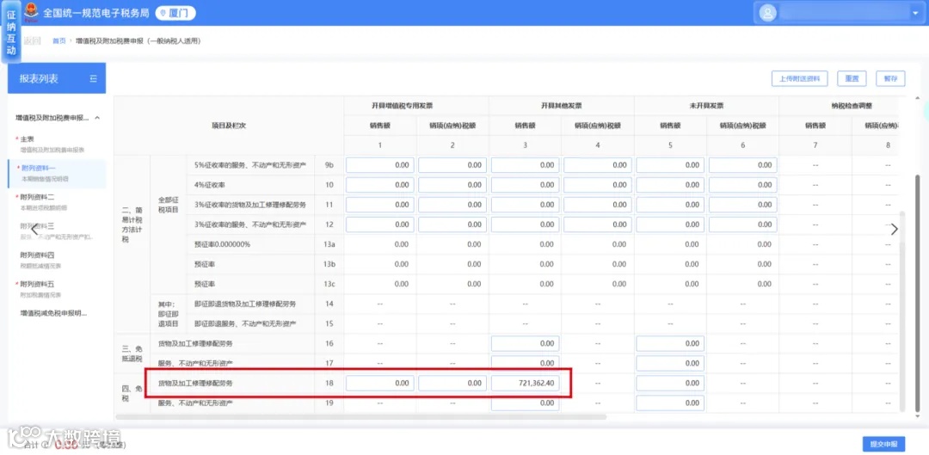Click row 18 column 1 sales amount field
The height and width of the screenshot is (455, 929).
[x=379, y=384]
